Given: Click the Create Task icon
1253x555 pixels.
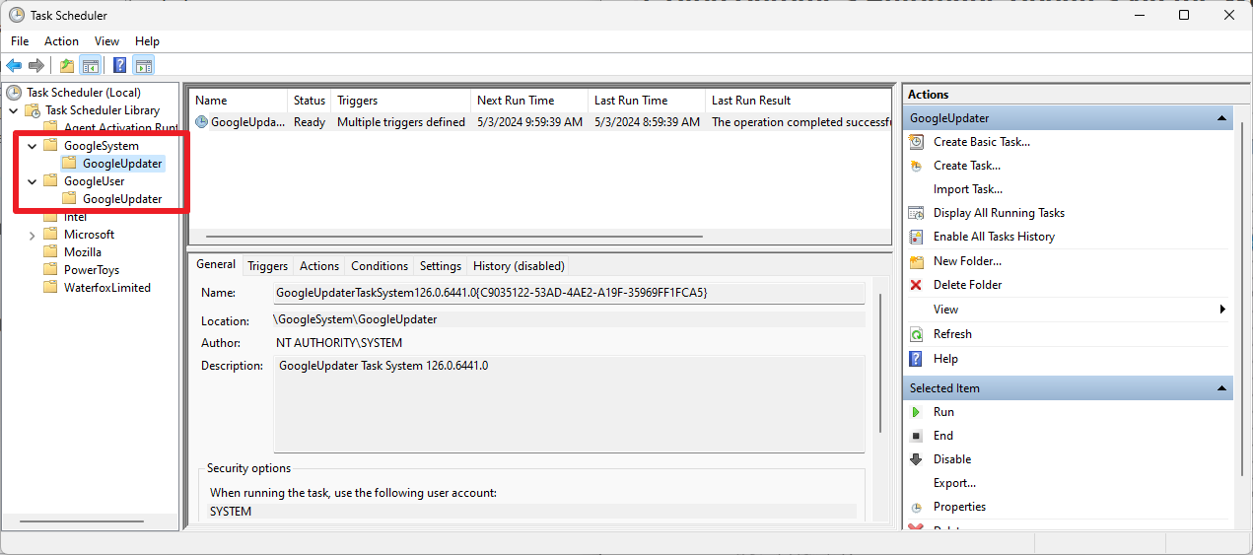Looking at the screenshot, I should coord(916,166).
